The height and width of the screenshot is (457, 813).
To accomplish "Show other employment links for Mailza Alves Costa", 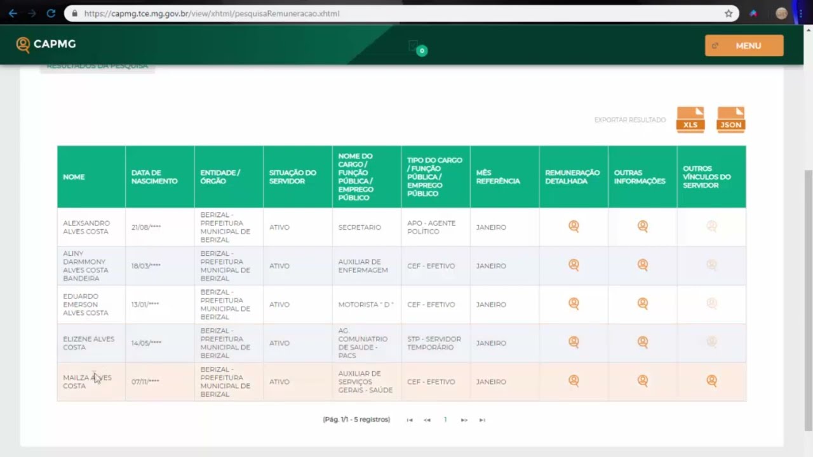I will [711, 381].
